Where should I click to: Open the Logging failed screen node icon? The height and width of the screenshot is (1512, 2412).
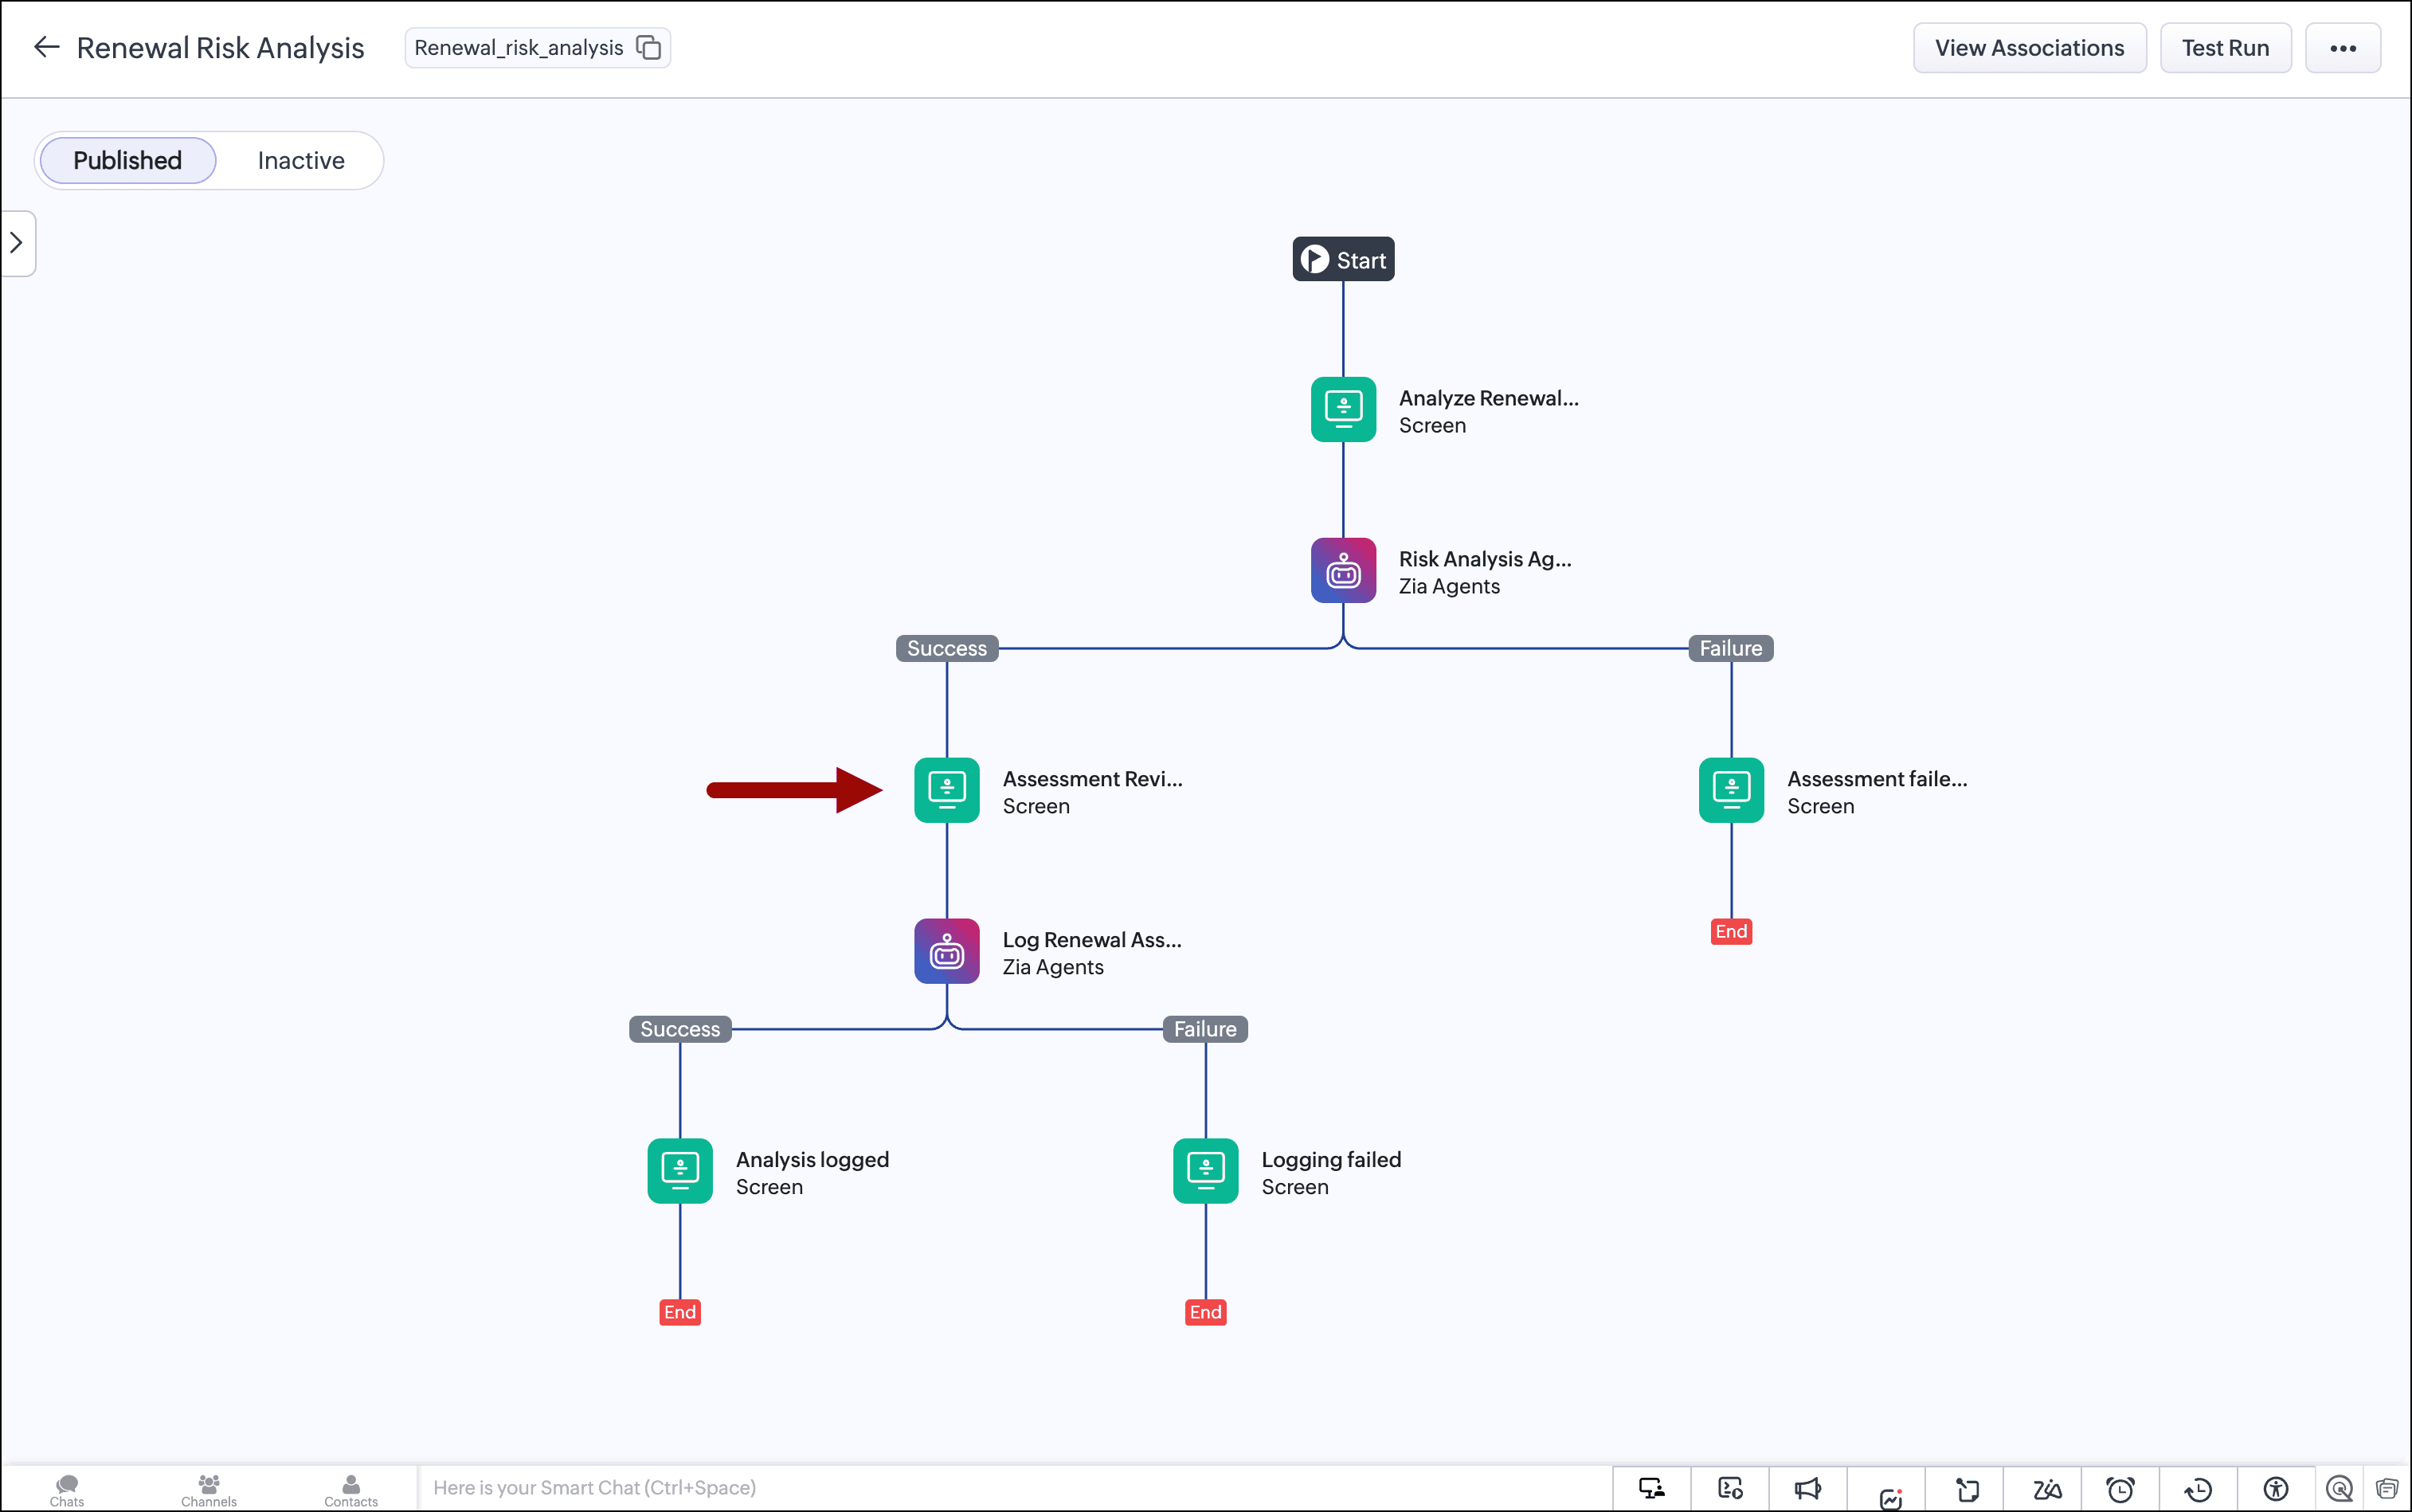tap(1205, 1171)
